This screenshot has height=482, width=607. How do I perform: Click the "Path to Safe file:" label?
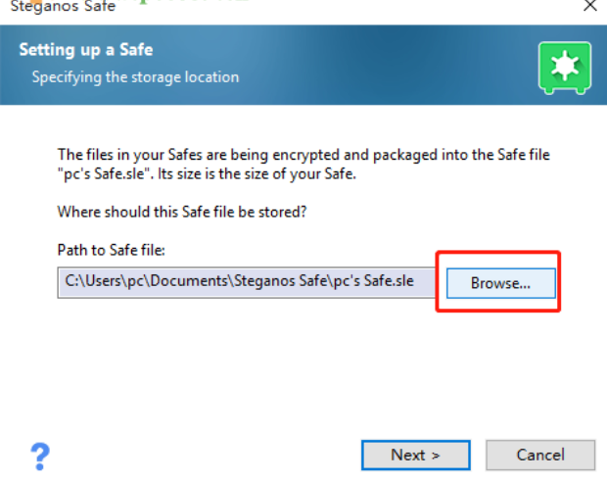(x=111, y=250)
